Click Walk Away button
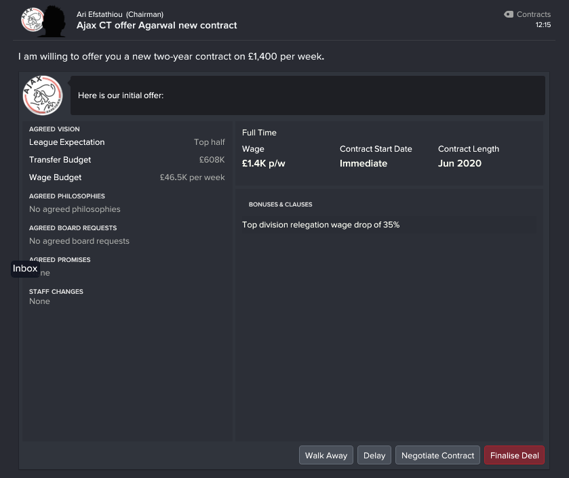Viewport: 569px width, 478px height. coord(326,455)
